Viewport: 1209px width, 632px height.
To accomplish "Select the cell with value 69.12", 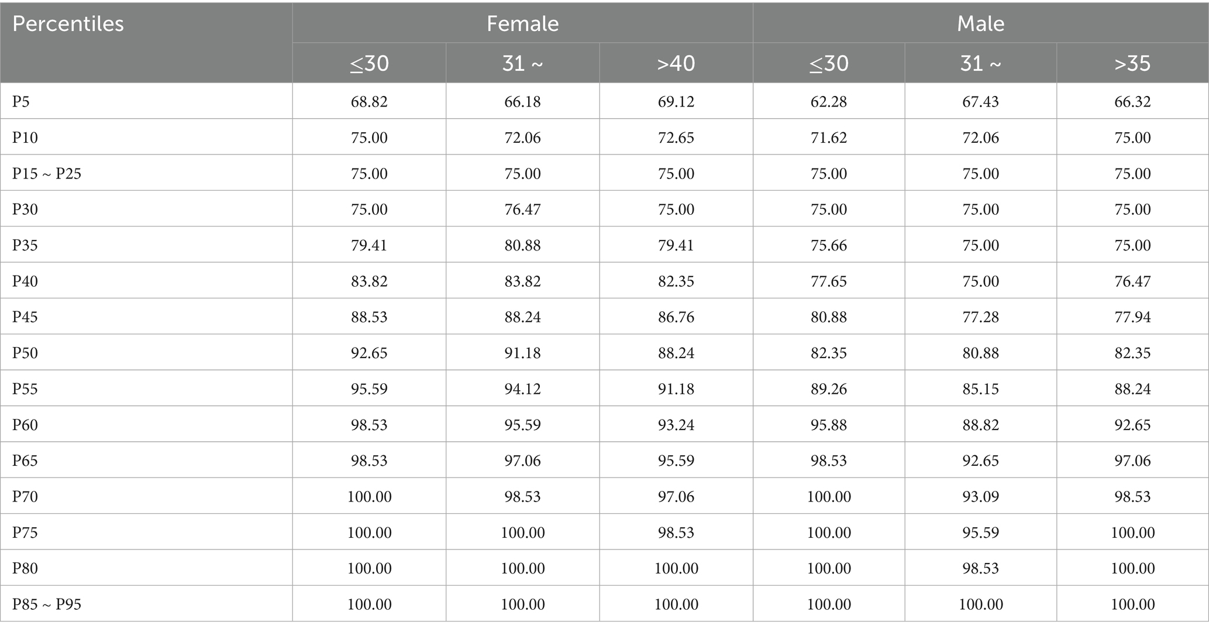I will (x=676, y=102).
